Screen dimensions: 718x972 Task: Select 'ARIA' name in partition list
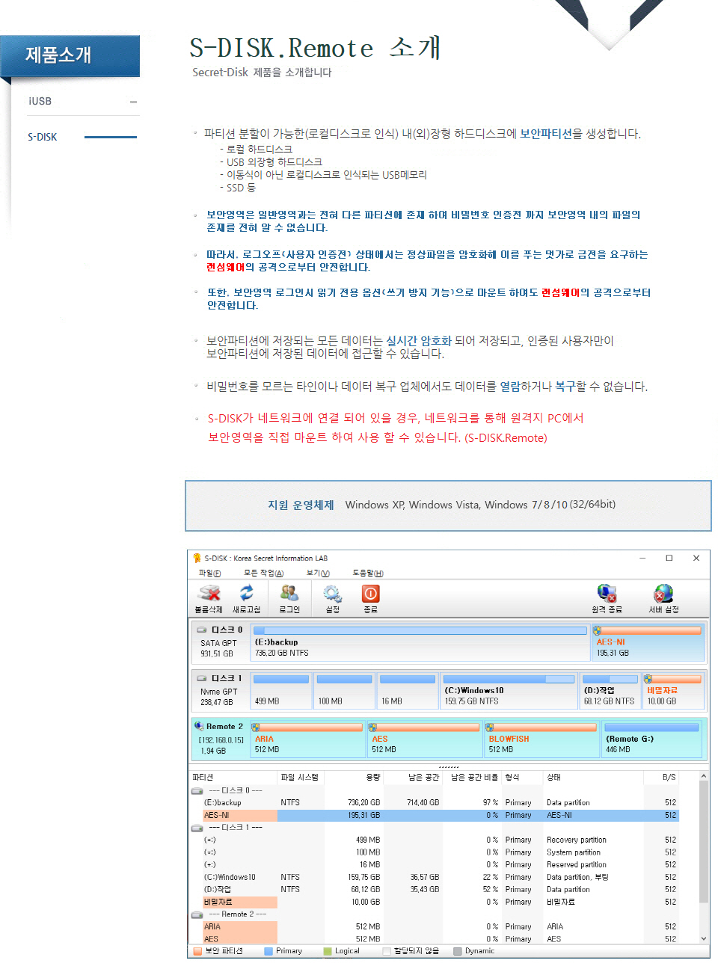pyautogui.click(x=212, y=927)
